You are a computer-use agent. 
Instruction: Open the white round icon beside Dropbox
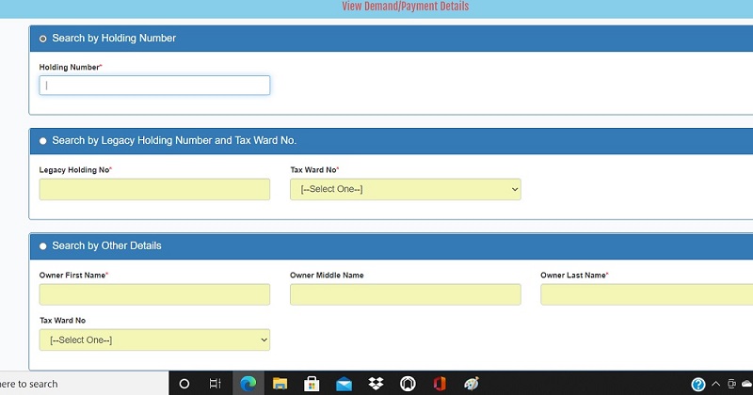[408, 384]
